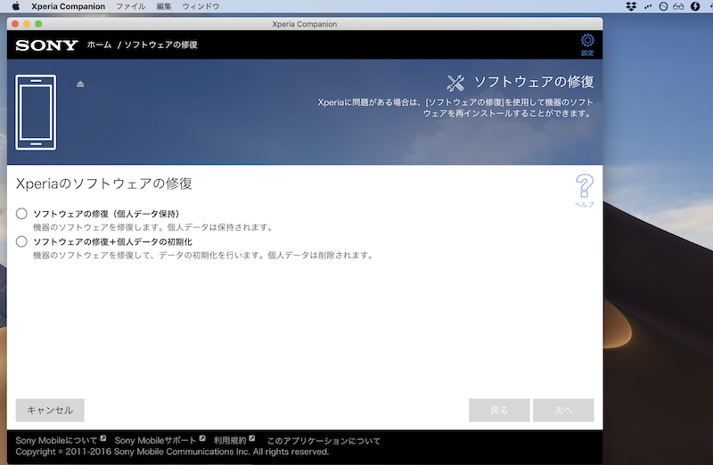Click the eject icon beside the phone

(80, 84)
